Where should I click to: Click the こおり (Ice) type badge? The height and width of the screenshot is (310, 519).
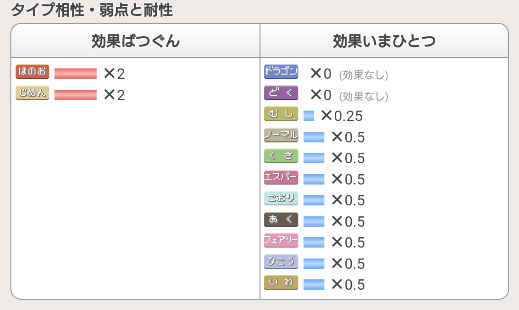click(281, 198)
